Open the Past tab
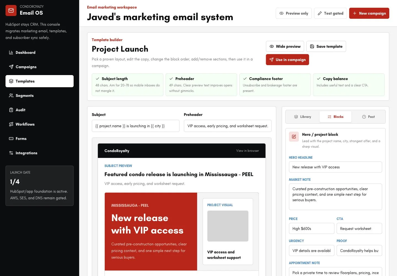This screenshot has width=397, height=276. coord(368,117)
